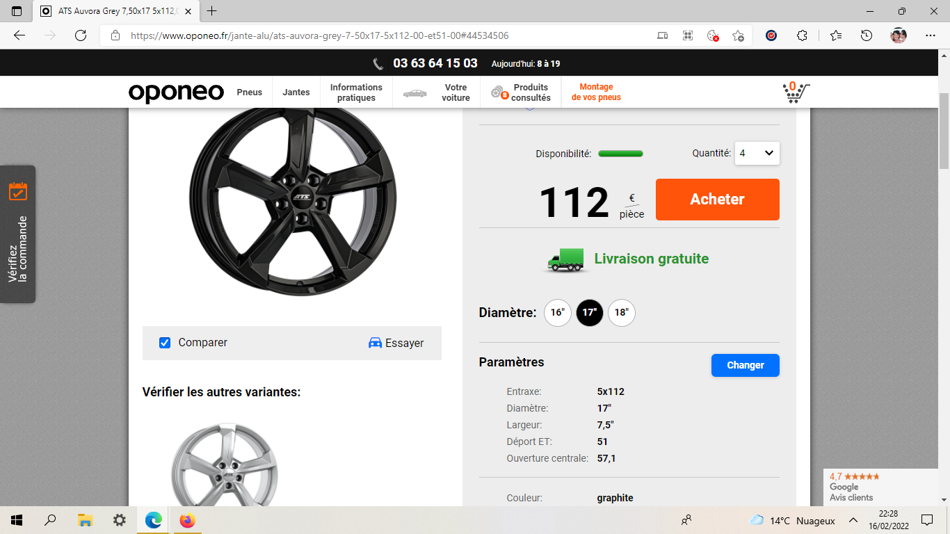Open the Jantes menu
Image resolution: width=950 pixels, height=534 pixels.
[x=296, y=92]
